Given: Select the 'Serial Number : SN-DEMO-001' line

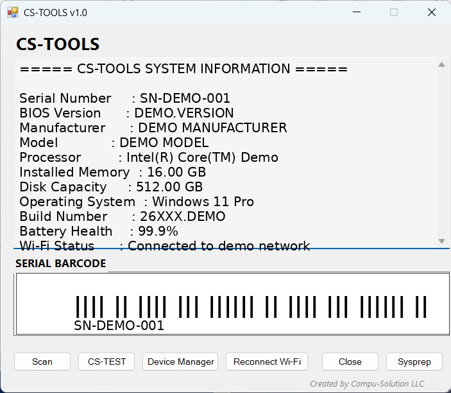Looking at the screenshot, I should click(x=124, y=98).
